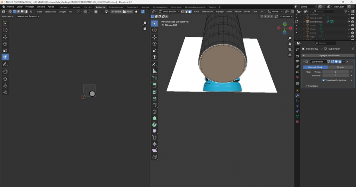Select the Rip Region tool in 3D viewport

(x=155, y=157)
